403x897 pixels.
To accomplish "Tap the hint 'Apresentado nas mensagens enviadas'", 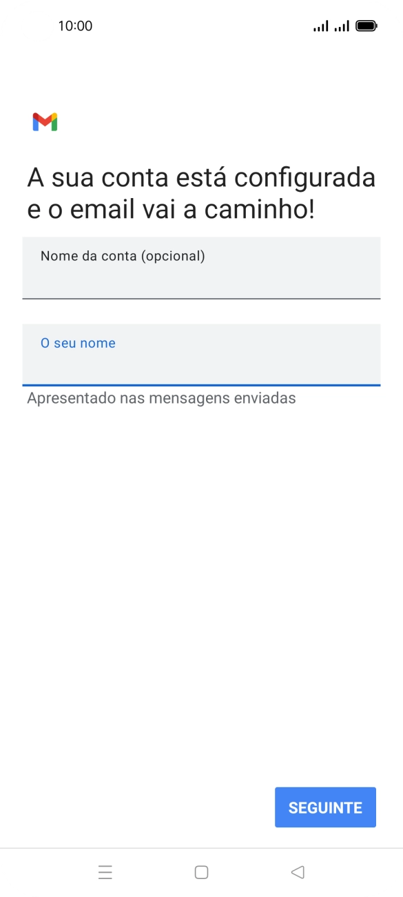I will pos(161,397).
